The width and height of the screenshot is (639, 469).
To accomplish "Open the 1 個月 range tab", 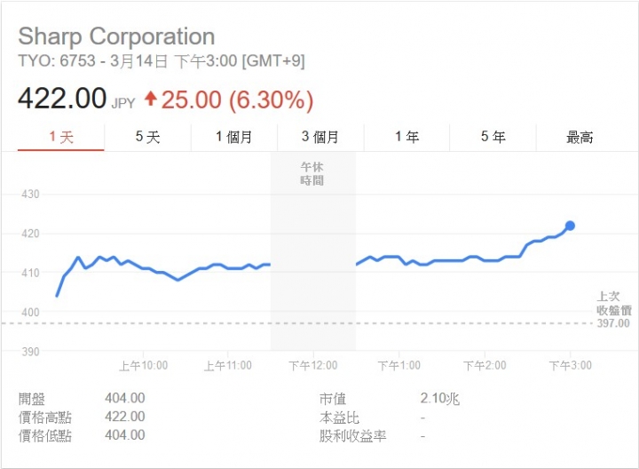I will click(234, 137).
